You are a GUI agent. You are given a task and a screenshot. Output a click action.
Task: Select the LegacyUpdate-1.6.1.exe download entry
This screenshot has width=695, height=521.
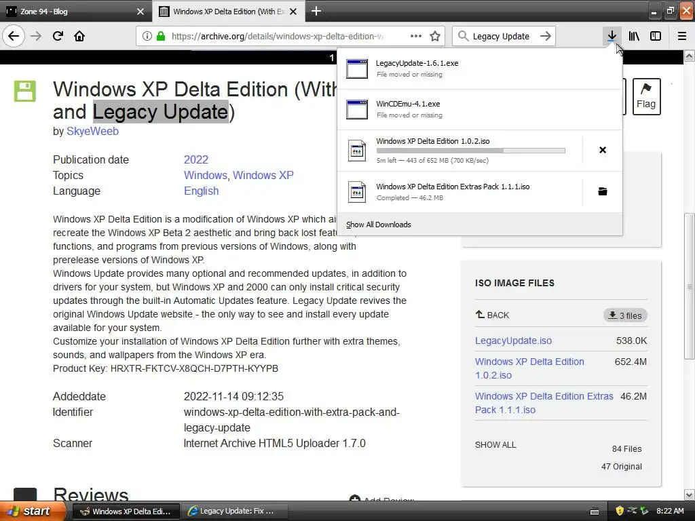tap(480, 69)
